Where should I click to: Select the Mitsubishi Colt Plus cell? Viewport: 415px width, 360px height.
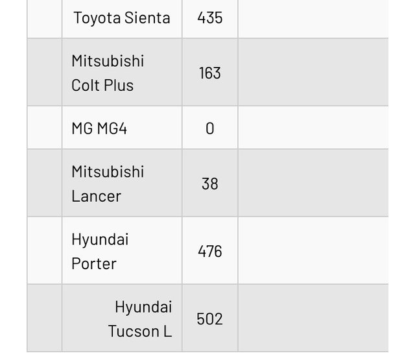pos(108,73)
